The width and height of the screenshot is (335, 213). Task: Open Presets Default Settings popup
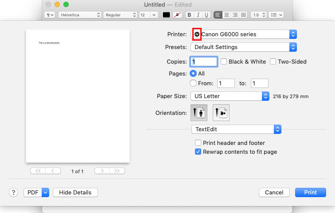click(x=244, y=47)
